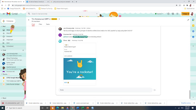Screen dimensions: 196x110
Task: Open the Settings gear icon
Action: coord(173,14)
